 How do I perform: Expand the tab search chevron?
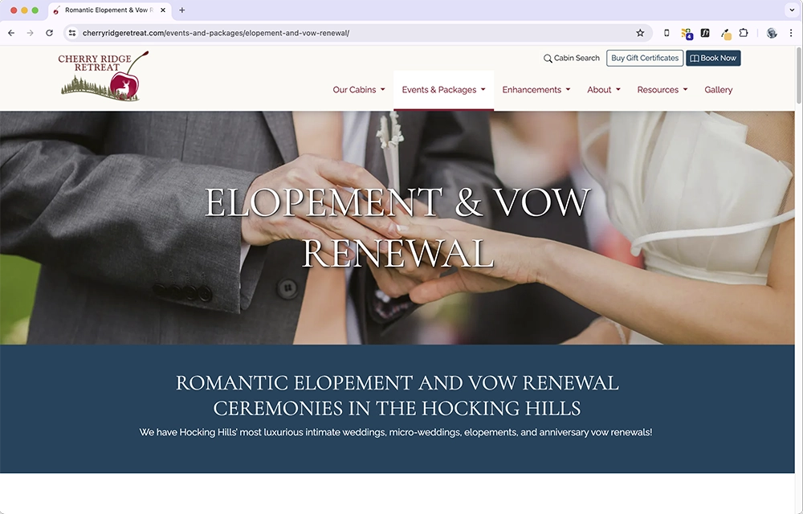pos(792,10)
